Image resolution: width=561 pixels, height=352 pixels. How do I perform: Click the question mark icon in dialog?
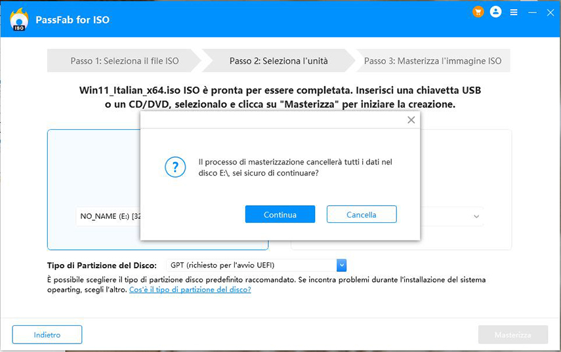[x=175, y=167]
